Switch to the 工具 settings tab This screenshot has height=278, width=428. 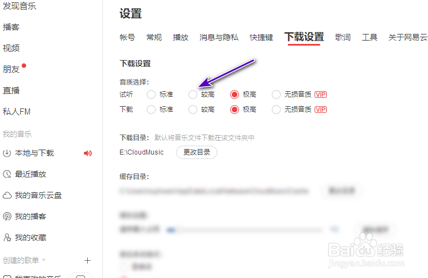coord(369,37)
